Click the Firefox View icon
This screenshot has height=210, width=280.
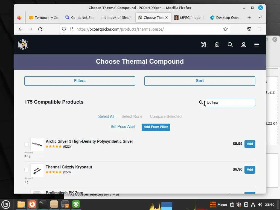coord(19,17)
